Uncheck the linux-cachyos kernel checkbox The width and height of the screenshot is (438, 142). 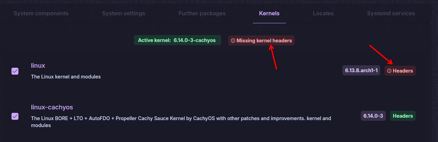(x=15, y=116)
